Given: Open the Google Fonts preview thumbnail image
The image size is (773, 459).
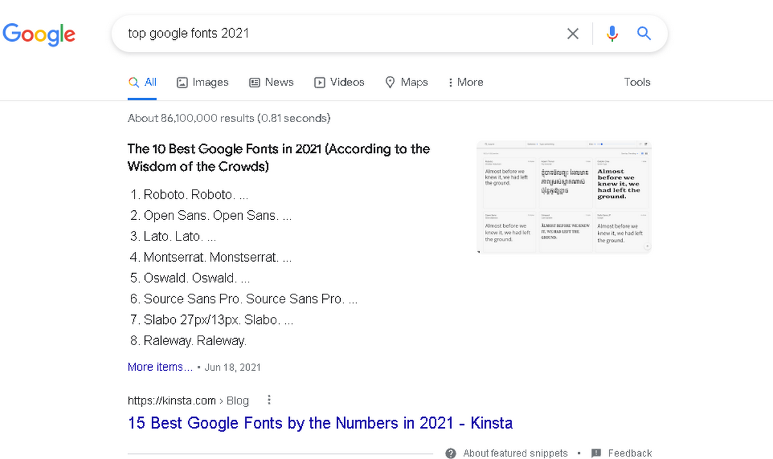Looking at the screenshot, I should (x=564, y=197).
